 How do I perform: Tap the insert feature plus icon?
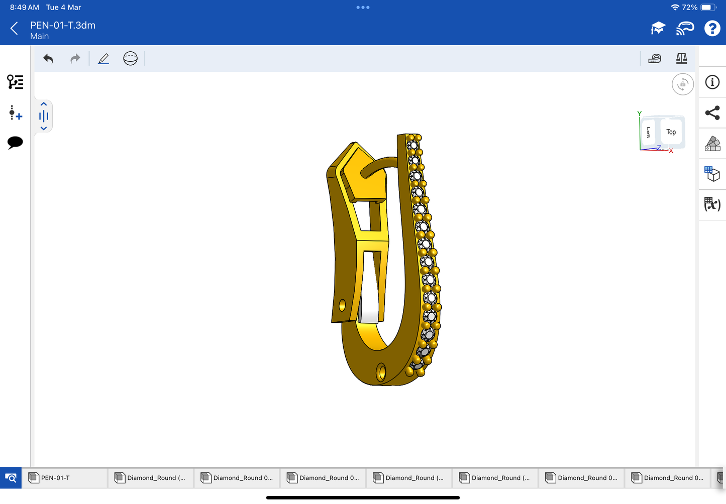(15, 113)
